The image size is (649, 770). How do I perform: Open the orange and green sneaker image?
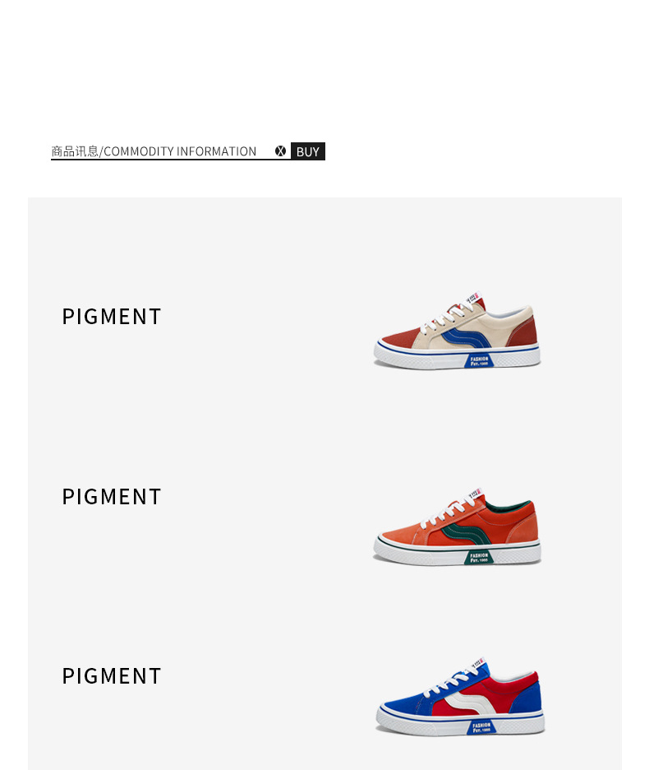458,526
